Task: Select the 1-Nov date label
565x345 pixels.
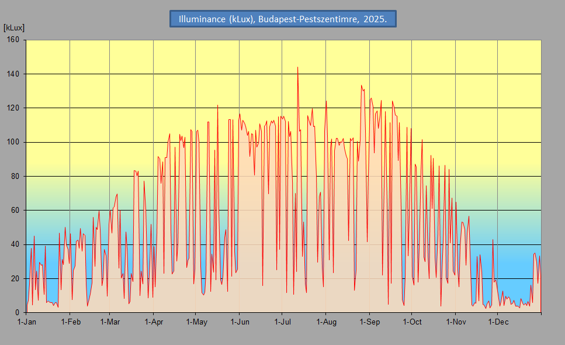Action: [456, 322]
